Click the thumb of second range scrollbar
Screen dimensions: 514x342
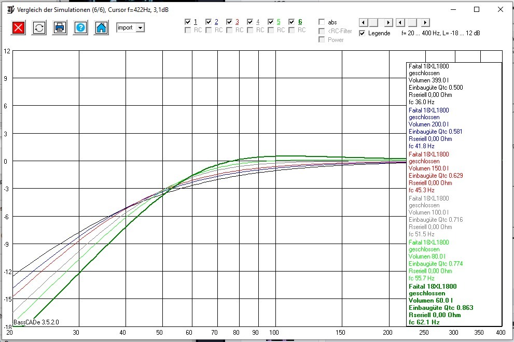pyautogui.click(x=413, y=23)
